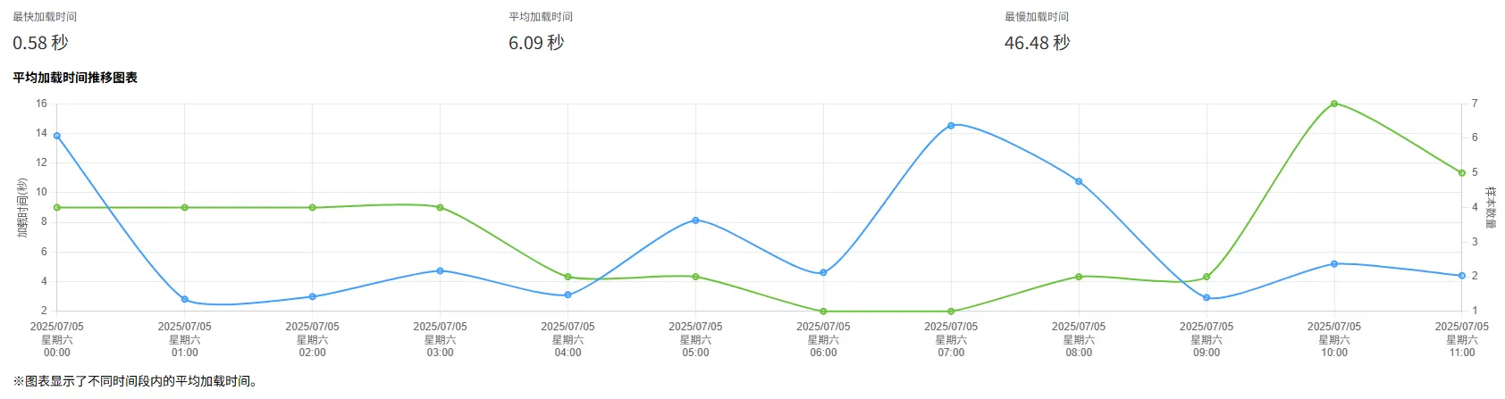Click the blue data point at 05:00
This screenshot has width=1505, height=399.
click(x=695, y=220)
